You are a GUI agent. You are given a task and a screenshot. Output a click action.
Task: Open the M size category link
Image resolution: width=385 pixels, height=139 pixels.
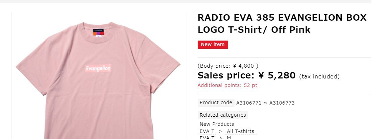pyautogui.click(x=229, y=137)
